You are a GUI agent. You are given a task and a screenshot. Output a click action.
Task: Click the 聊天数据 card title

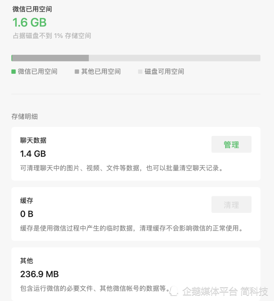pos(33,140)
